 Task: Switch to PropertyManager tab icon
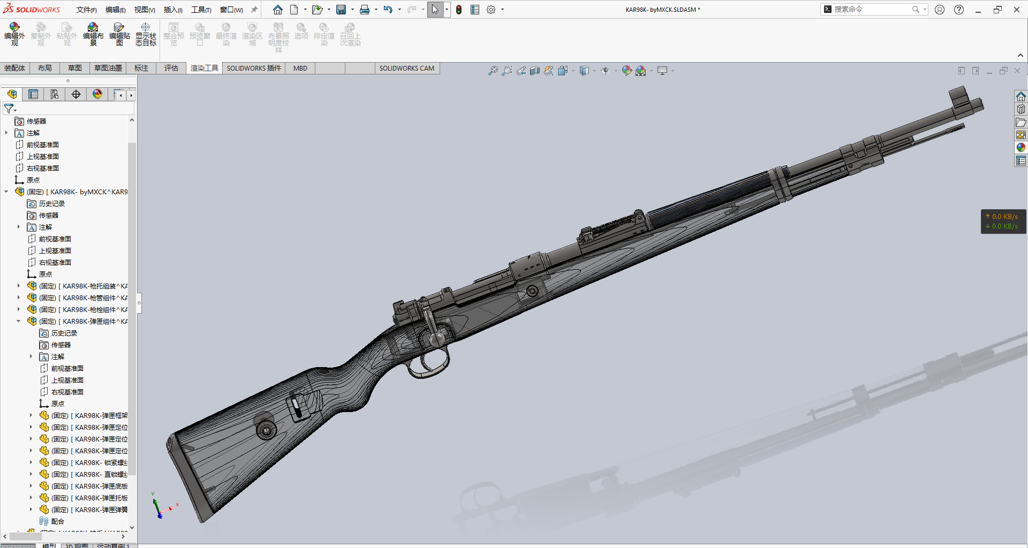pos(33,95)
